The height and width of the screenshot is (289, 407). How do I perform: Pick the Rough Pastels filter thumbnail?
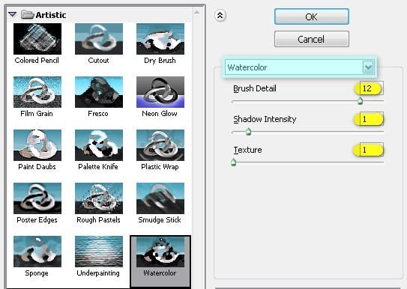click(99, 198)
